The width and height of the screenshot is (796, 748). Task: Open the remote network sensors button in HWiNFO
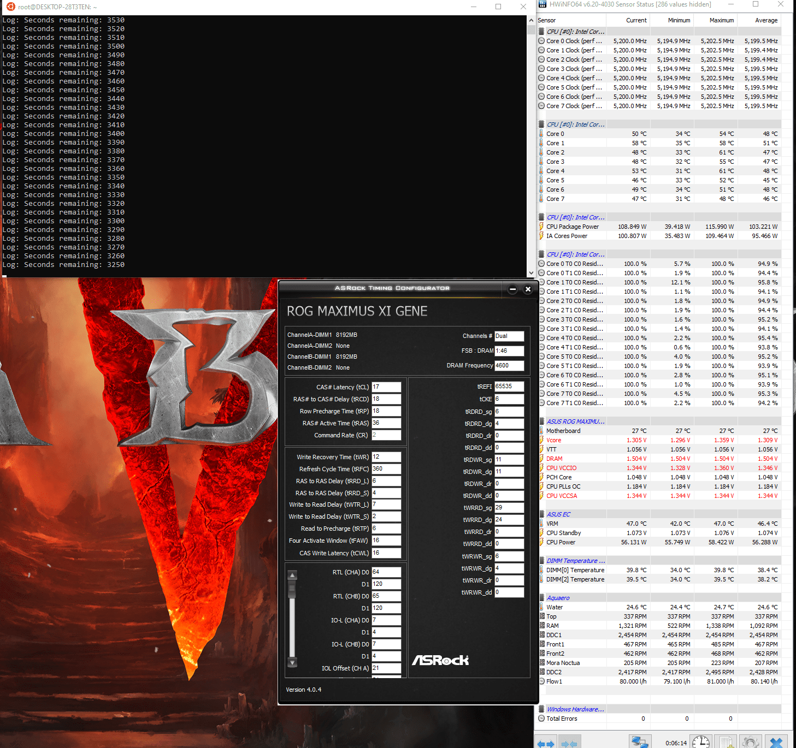(x=639, y=741)
